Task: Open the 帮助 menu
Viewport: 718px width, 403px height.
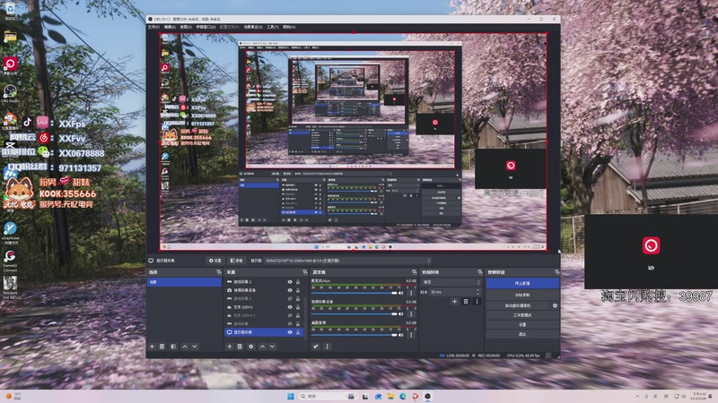Action: pyautogui.click(x=289, y=27)
